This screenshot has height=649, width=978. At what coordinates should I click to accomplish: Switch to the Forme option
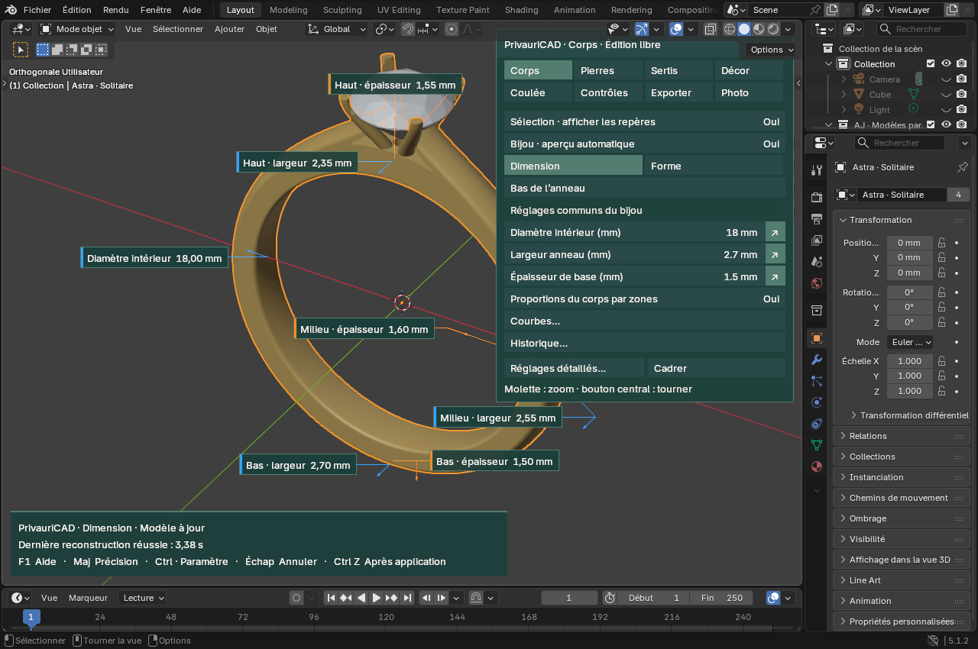click(x=715, y=166)
